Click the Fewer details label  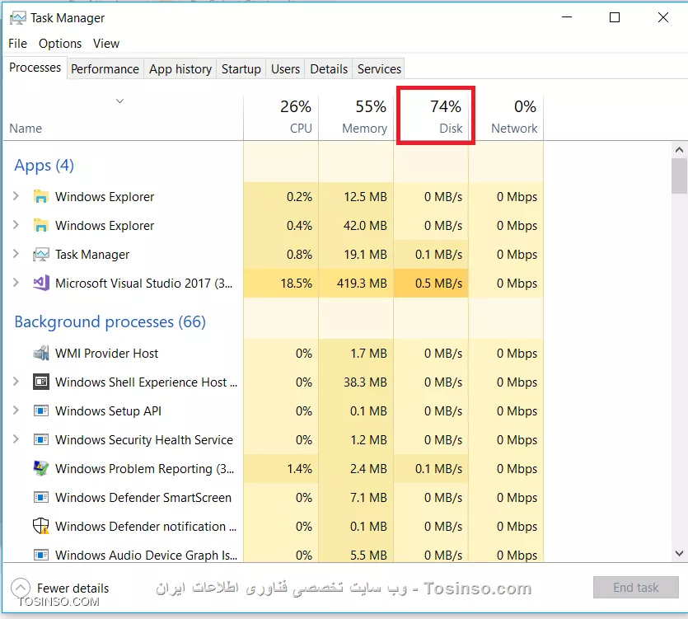pos(73,588)
